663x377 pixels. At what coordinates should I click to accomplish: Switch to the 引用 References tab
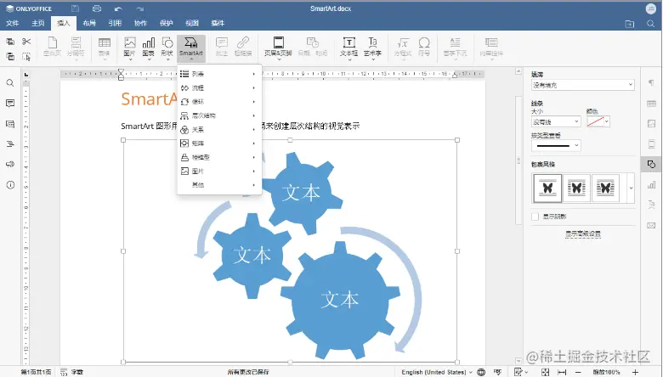pyautogui.click(x=115, y=23)
